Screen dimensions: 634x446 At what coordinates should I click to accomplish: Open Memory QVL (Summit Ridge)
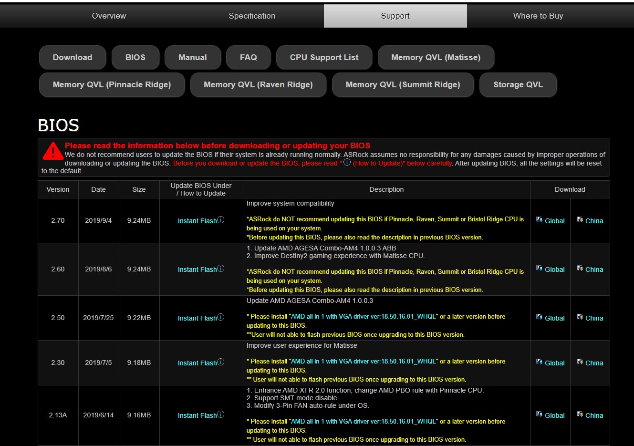click(403, 84)
